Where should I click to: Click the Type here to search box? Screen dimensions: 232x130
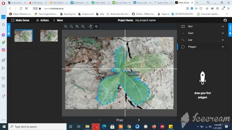37,127
